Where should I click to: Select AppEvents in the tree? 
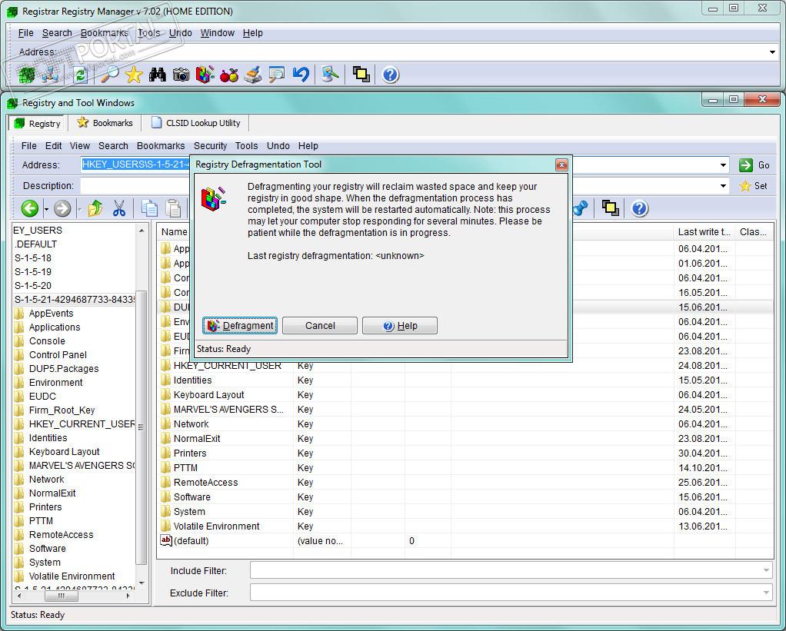[x=51, y=314]
